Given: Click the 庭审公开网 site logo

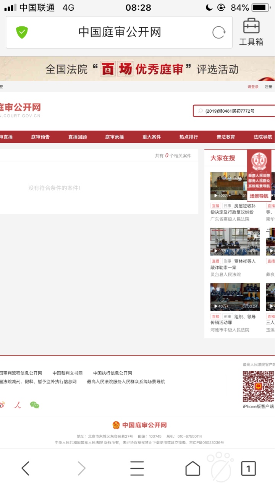Looking at the screenshot, I should coord(20,110).
